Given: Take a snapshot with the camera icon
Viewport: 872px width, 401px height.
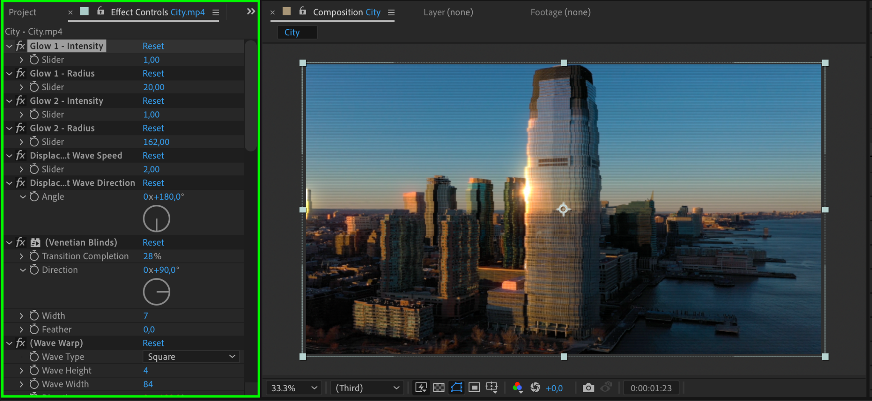Looking at the screenshot, I should (588, 387).
